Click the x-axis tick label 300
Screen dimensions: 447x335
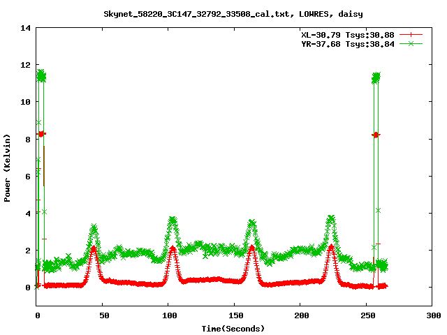pyautogui.click(x=434, y=315)
